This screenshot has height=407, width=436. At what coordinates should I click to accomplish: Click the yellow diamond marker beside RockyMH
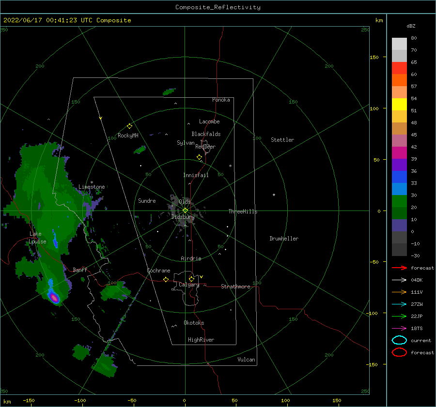pos(129,126)
